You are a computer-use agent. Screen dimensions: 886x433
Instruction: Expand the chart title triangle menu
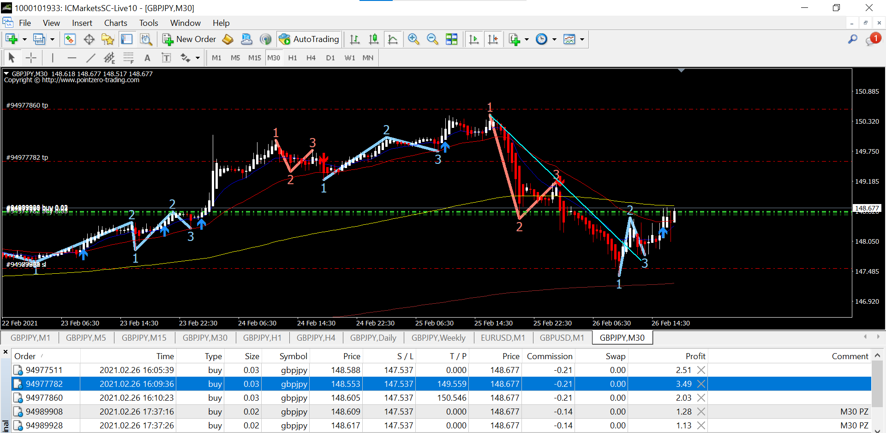point(6,73)
